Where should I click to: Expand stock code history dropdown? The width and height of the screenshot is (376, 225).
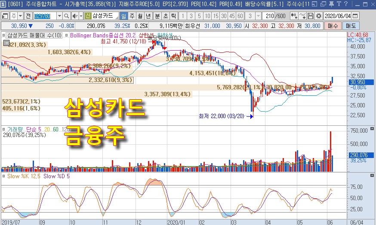tap(60, 16)
